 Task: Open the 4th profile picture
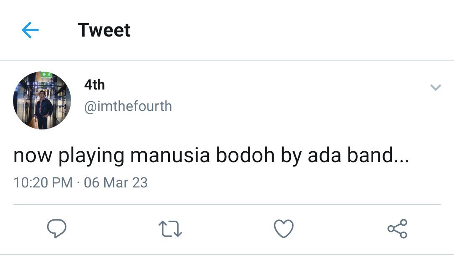coord(42,100)
